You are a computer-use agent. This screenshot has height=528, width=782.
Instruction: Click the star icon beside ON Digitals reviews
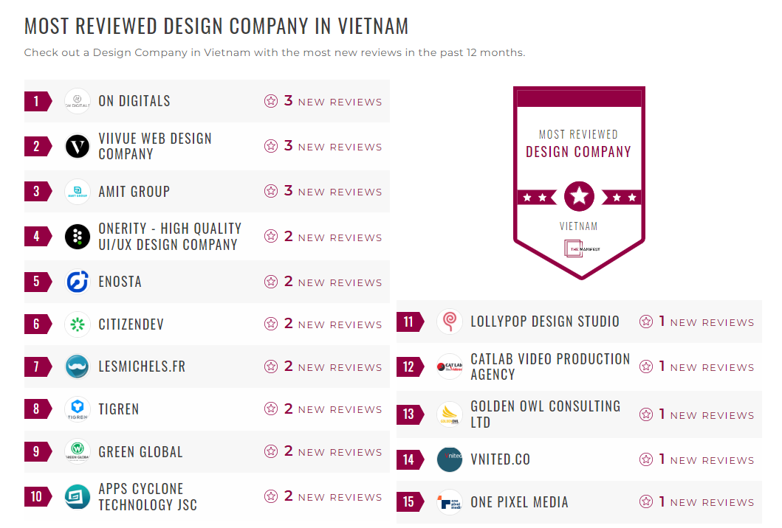click(x=271, y=101)
